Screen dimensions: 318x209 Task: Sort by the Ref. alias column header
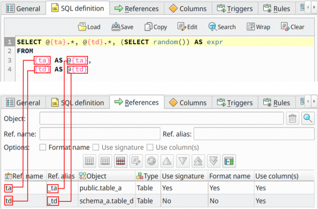coord(62,176)
